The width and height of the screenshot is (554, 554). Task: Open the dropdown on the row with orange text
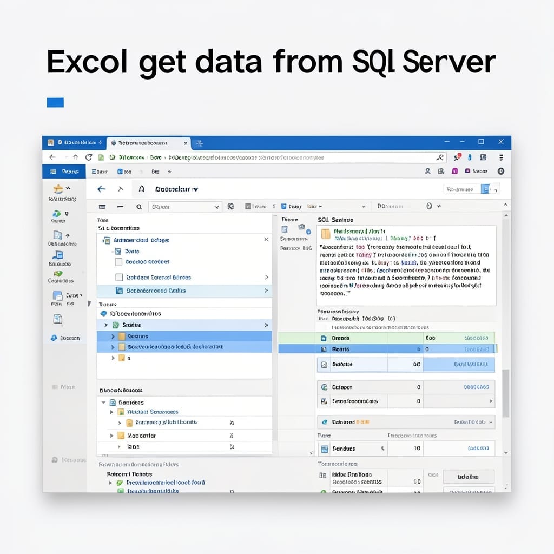(x=491, y=423)
